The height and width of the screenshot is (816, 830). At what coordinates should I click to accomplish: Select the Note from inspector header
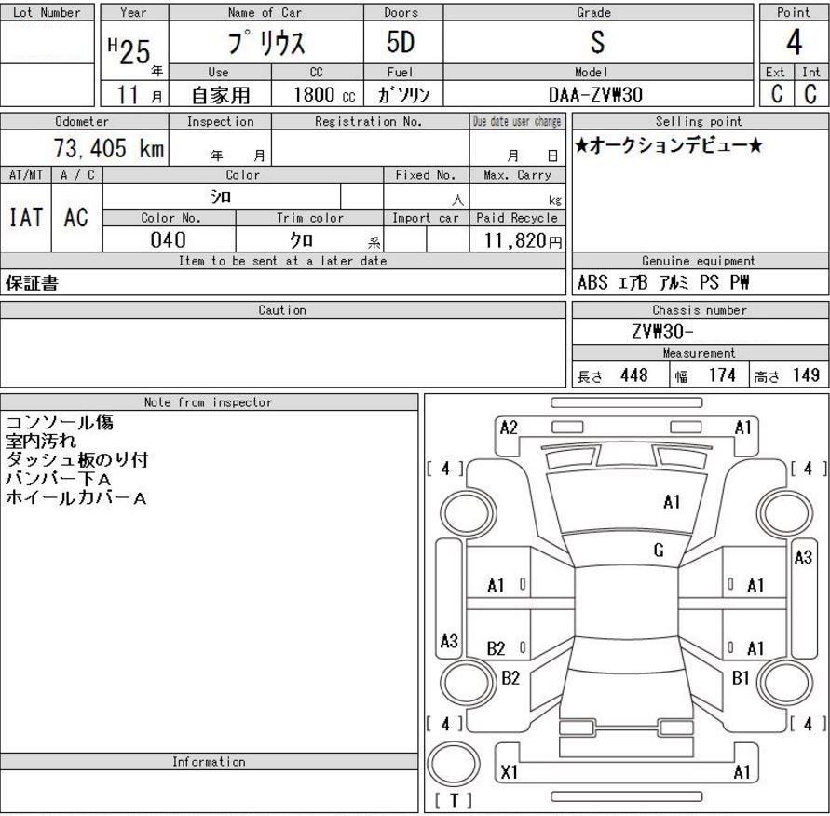pos(208,402)
